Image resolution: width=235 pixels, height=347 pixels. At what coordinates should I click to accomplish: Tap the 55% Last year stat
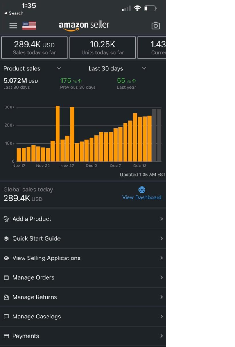(x=126, y=84)
